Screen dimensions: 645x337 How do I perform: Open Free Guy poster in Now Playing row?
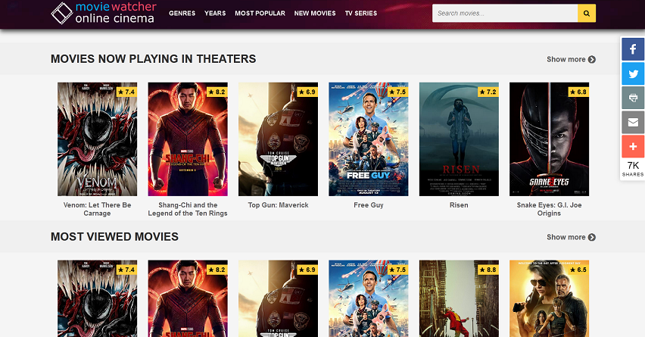(369, 139)
